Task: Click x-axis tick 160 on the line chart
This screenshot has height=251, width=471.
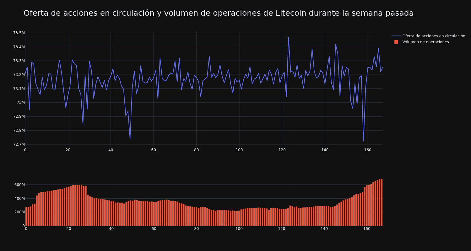Action: tap(368, 150)
